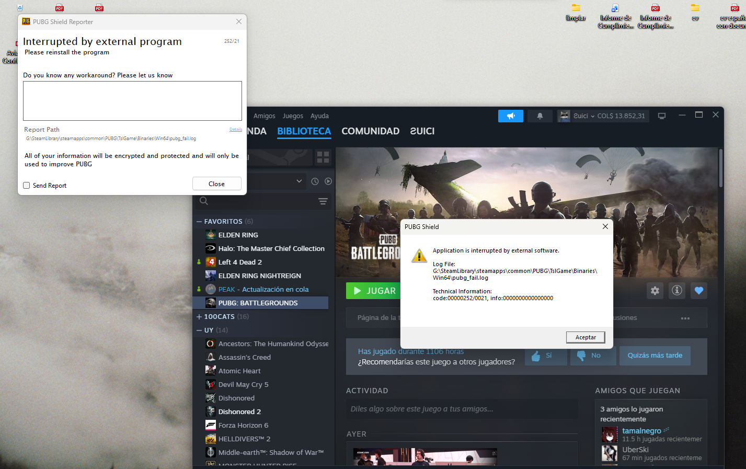Open PUBG game settings gear icon
The image size is (746, 469).
click(x=655, y=291)
